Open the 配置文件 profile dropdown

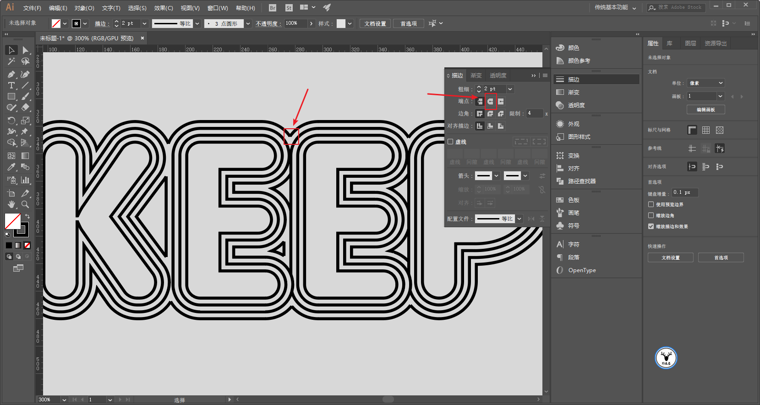[x=519, y=219]
